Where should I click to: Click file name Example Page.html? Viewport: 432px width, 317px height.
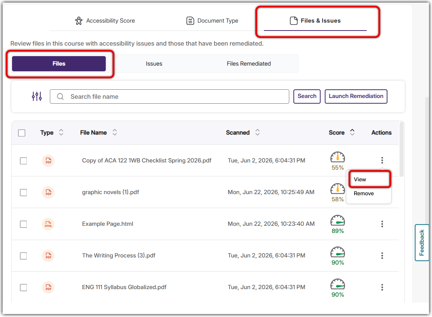click(x=108, y=224)
